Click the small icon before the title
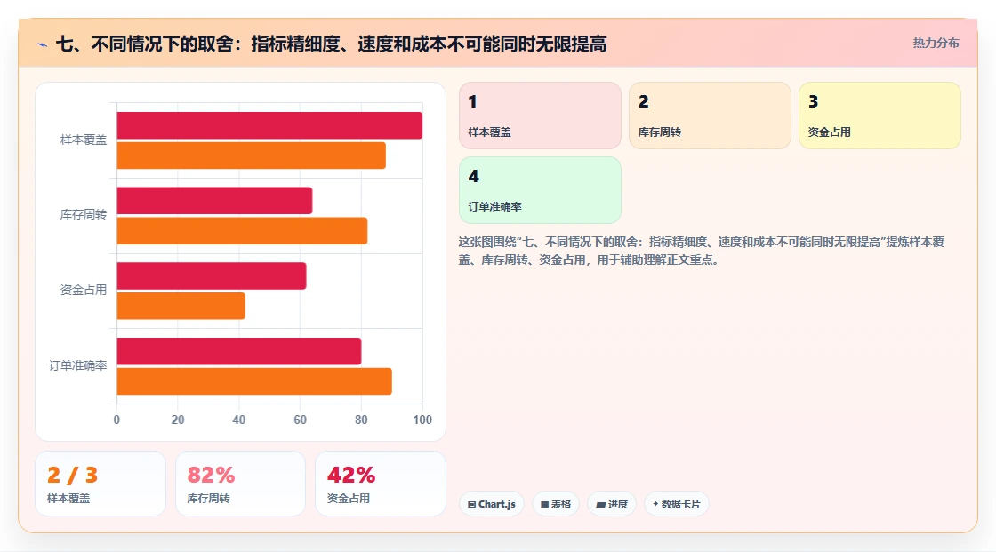 [x=43, y=44]
